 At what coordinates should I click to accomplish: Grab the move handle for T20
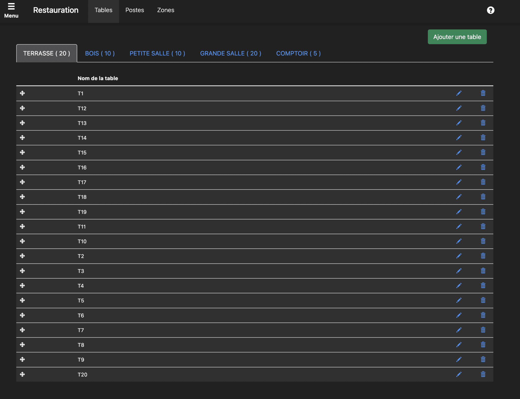(x=22, y=374)
